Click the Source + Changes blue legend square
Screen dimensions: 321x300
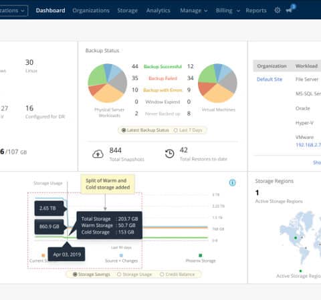pyautogui.click(x=121, y=255)
